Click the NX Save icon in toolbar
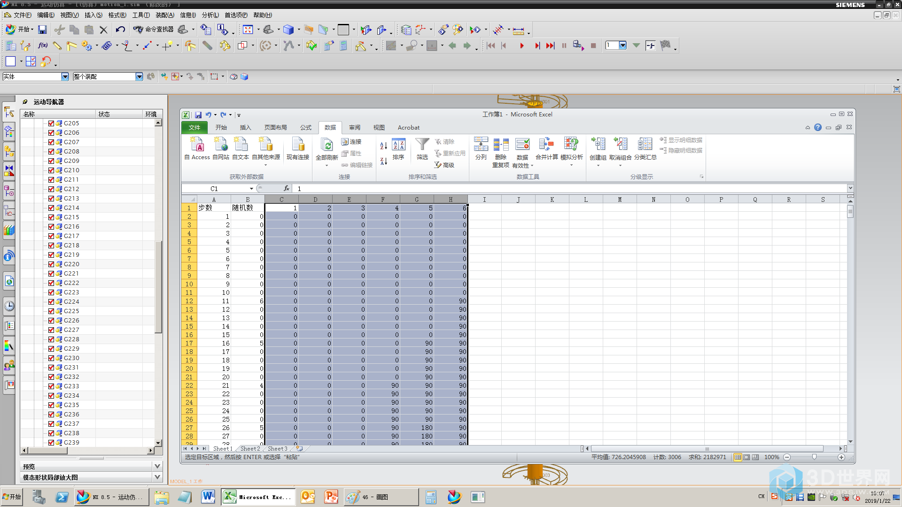This screenshot has width=902, height=507. [42, 30]
